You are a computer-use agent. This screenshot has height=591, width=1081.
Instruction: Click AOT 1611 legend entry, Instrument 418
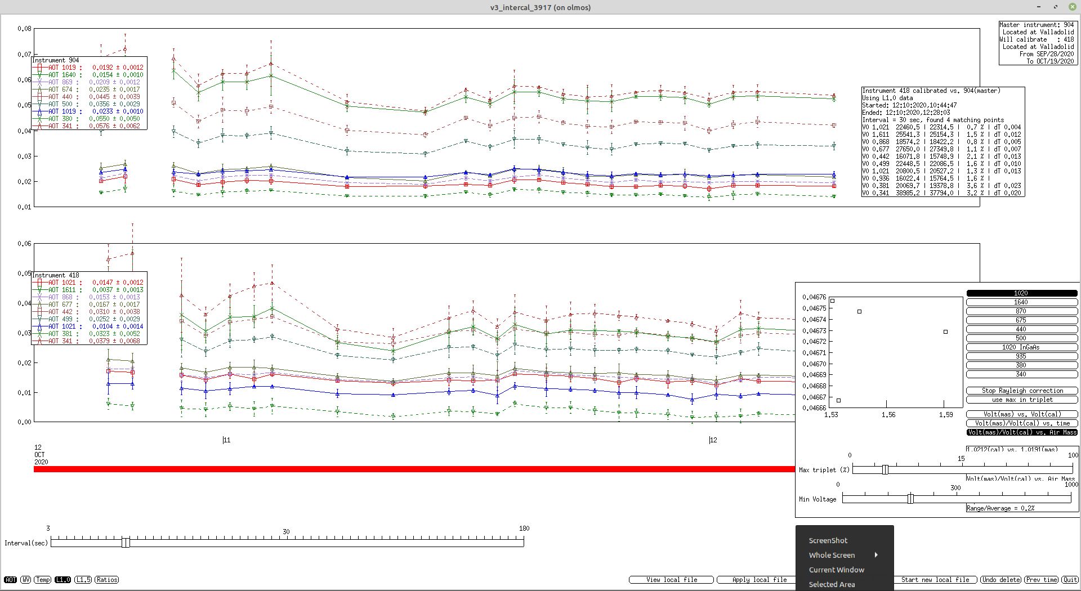tap(89, 290)
